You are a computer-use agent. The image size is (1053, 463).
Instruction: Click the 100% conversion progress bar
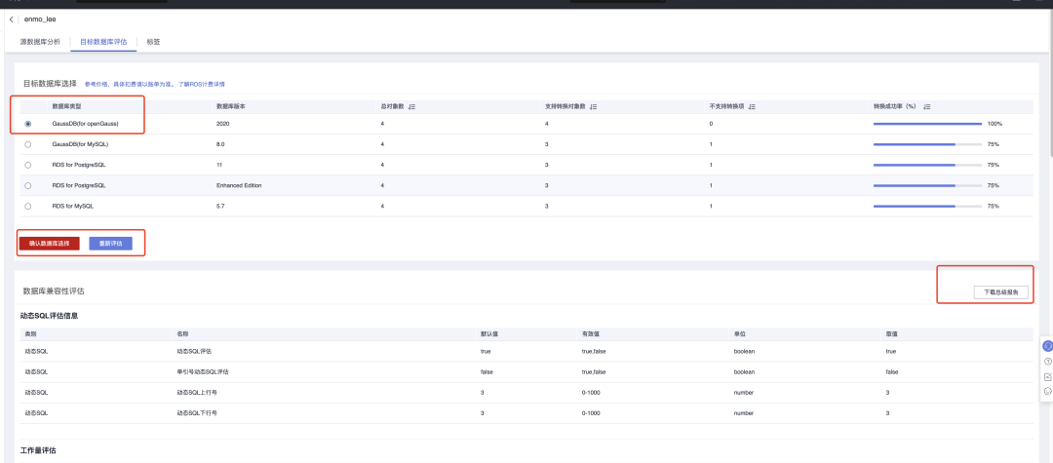point(927,124)
